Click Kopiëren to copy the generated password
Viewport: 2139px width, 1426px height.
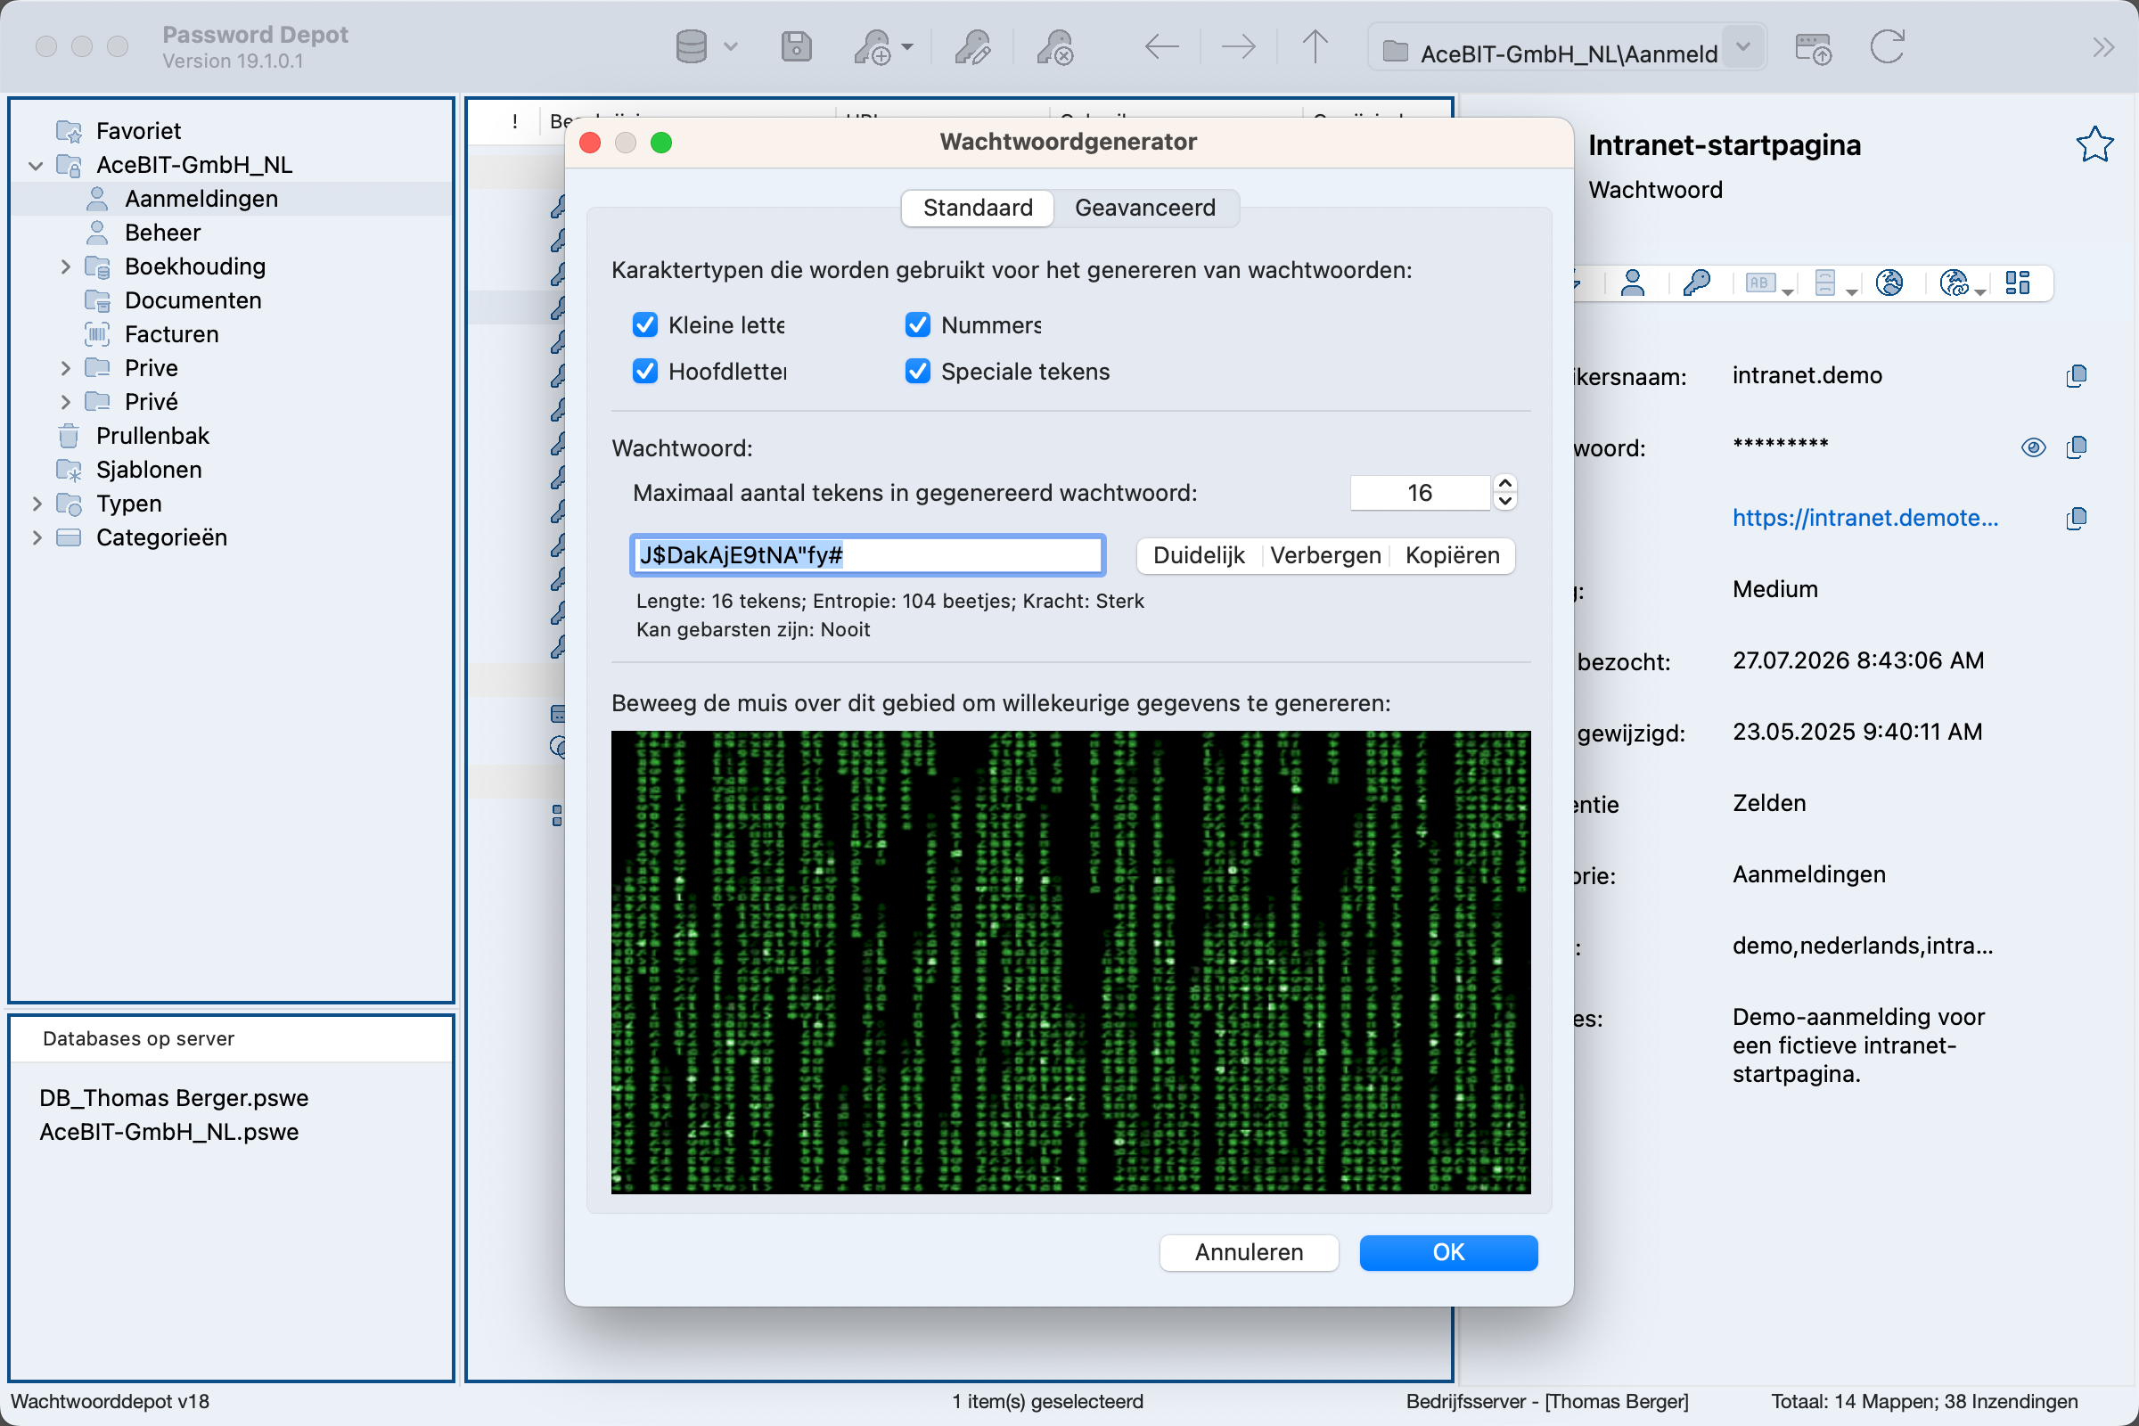1452,555
